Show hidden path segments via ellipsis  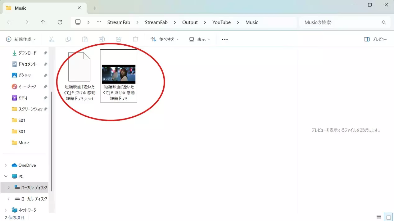(99, 22)
